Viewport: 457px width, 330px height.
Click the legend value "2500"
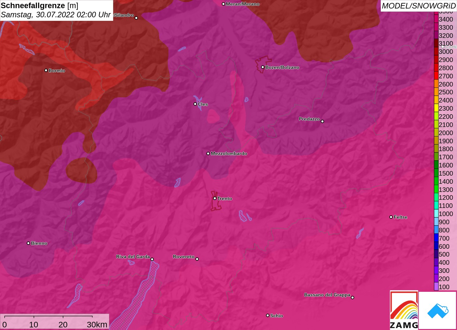(446, 92)
